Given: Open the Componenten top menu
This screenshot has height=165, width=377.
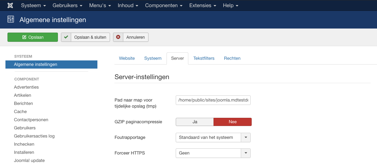Looking at the screenshot, I should (x=163, y=6).
